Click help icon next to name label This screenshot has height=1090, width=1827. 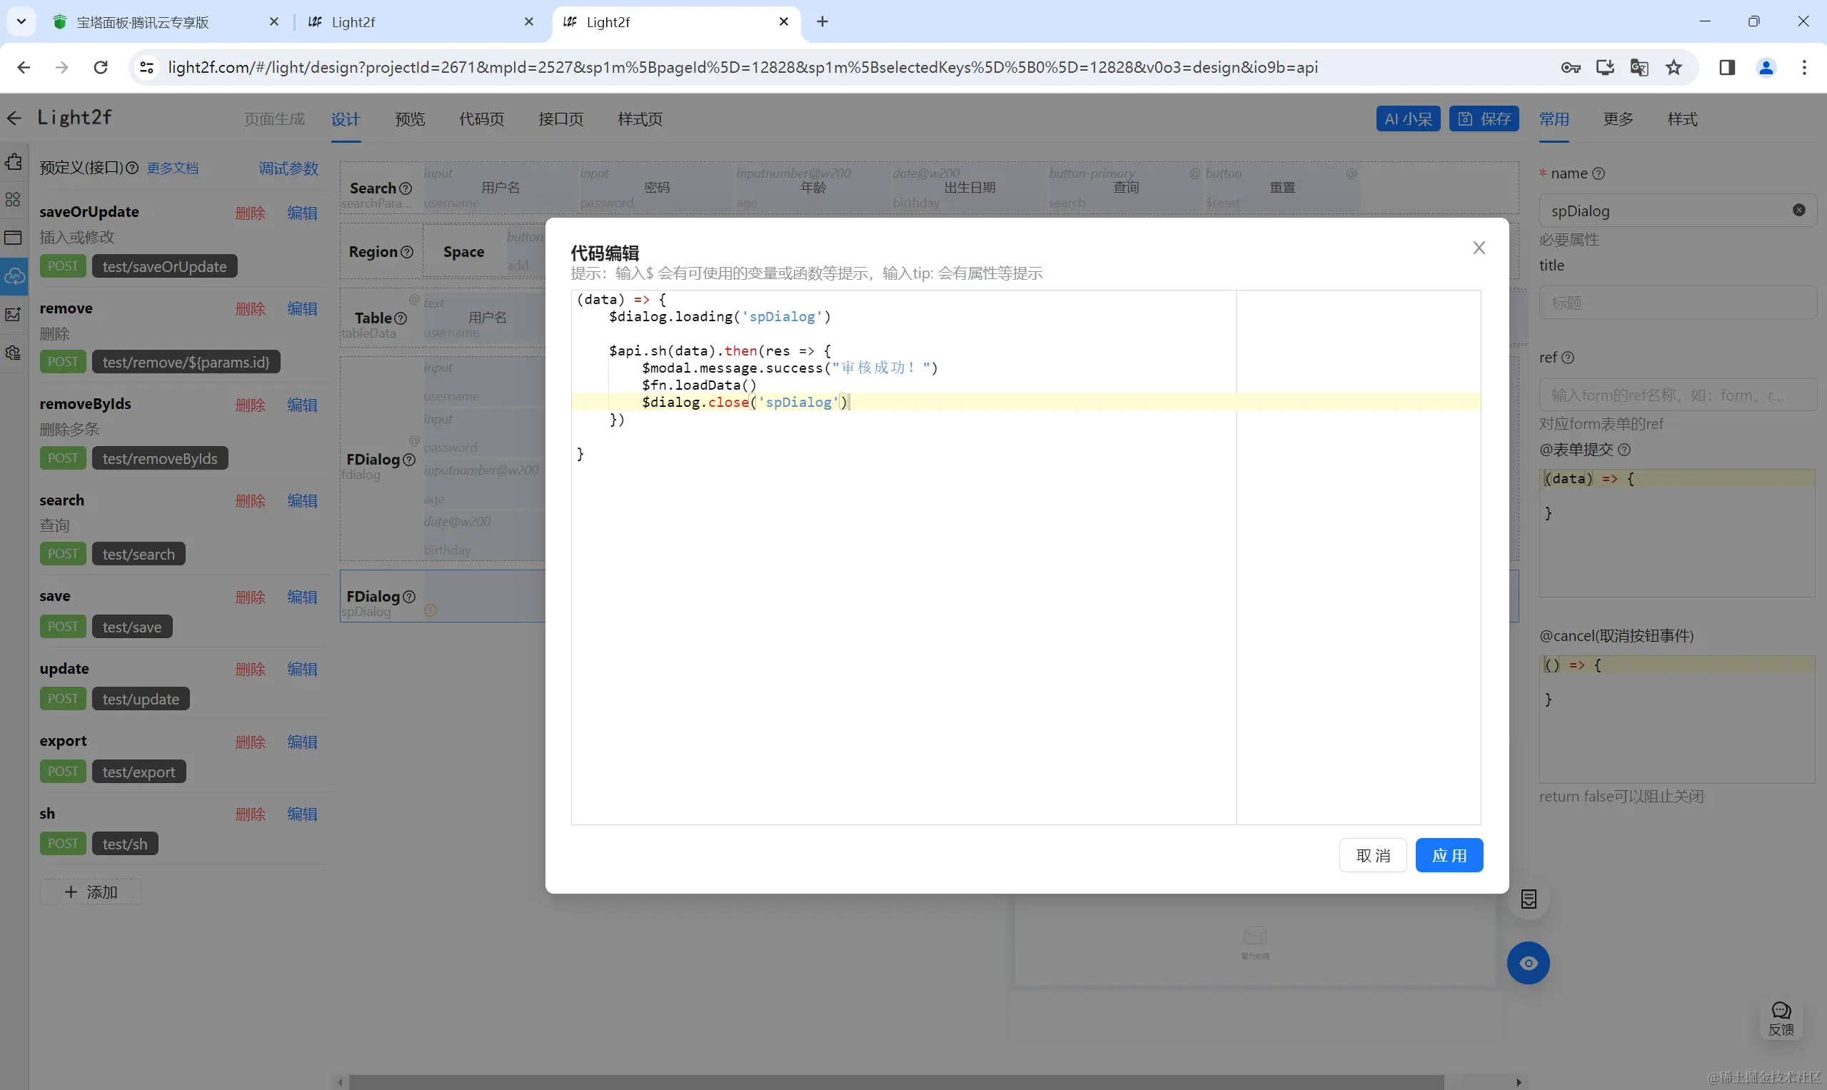coord(1598,173)
